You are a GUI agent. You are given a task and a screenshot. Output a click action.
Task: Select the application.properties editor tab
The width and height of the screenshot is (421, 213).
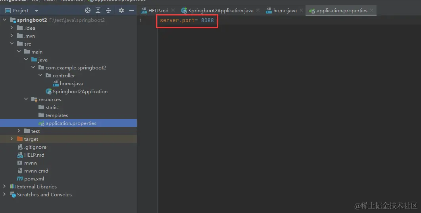(x=342, y=11)
